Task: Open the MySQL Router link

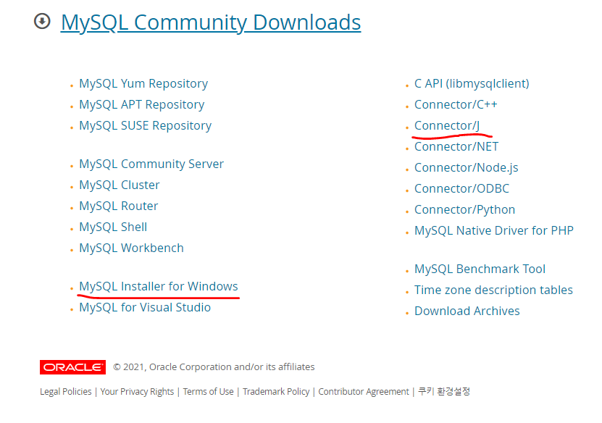Action: click(x=118, y=206)
